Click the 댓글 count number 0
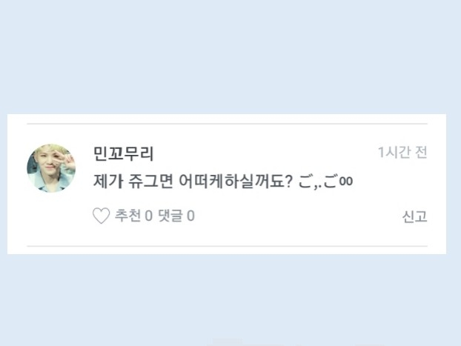Viewport: 461px width, 346px height. (190, 216)
